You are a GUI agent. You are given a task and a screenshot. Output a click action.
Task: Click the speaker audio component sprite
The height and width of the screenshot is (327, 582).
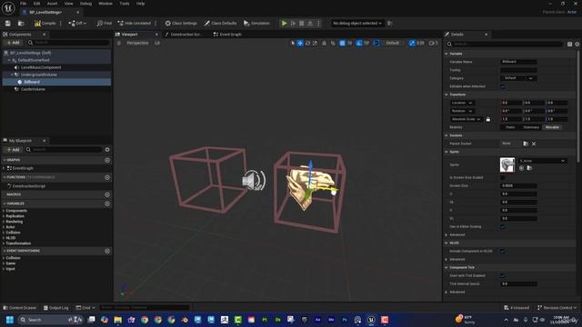coord(254,181)
